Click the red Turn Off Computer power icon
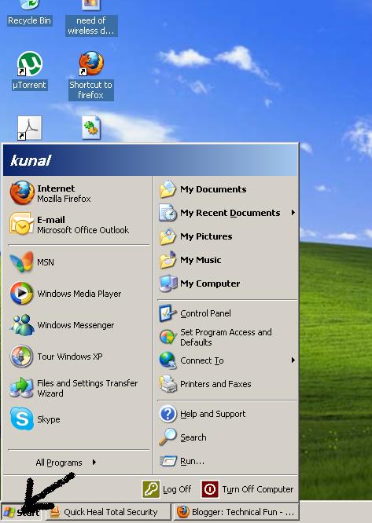Image resolution: width=372 pixels, height=523 pixels. (210, 489)
